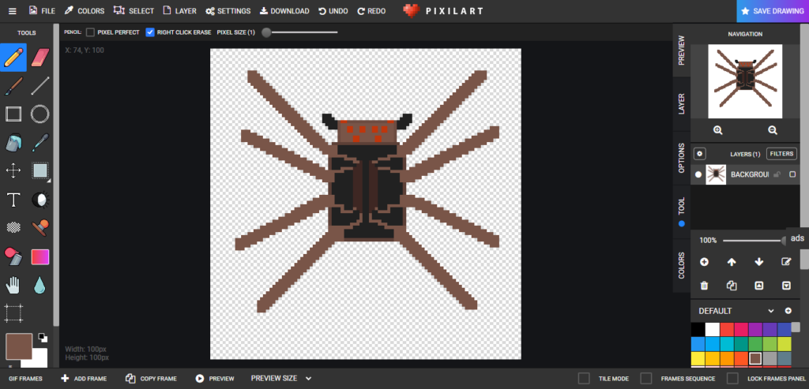Switch to the Options side tab
Image resolution: width=809 pixels, height=389 pixels.
tap(681, 158)
